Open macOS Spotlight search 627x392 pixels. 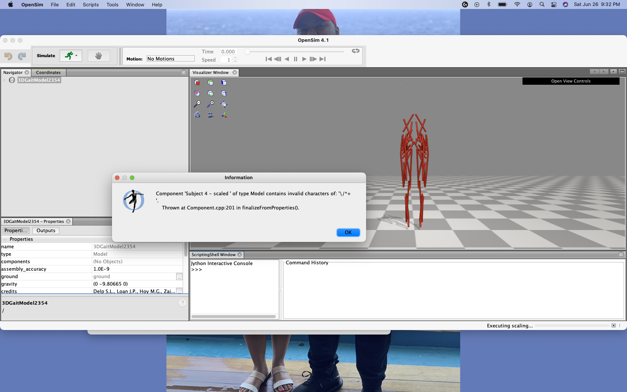(542, 4)
